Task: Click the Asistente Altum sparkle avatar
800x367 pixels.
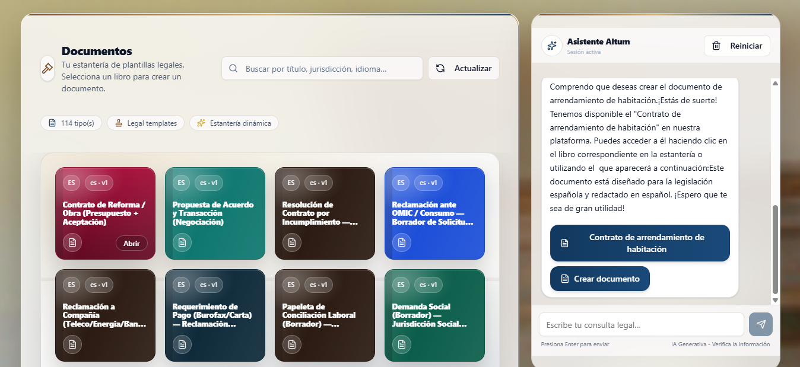Action: pos(552,46)
